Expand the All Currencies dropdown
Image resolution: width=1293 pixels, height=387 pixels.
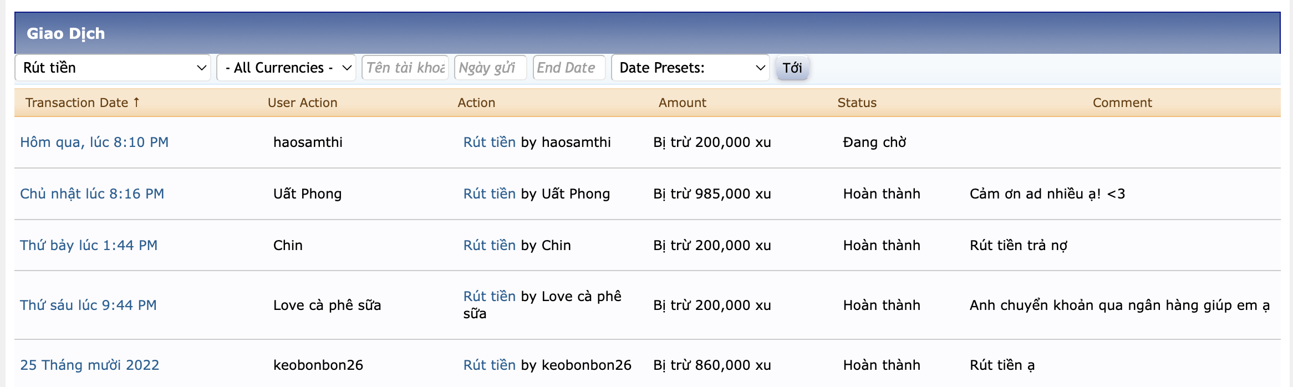point(286,68)
